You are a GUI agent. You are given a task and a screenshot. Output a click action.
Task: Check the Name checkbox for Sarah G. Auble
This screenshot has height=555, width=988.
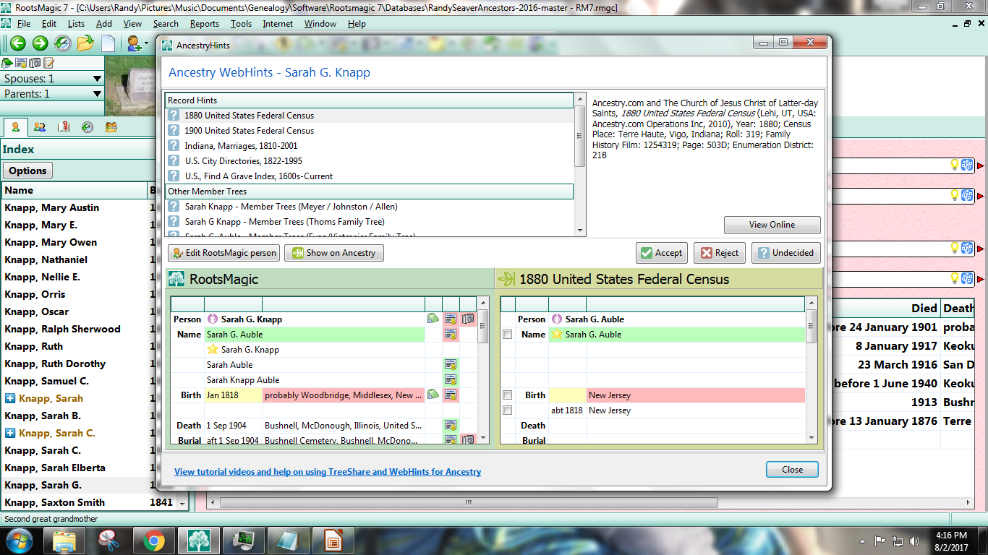point(508,335)
